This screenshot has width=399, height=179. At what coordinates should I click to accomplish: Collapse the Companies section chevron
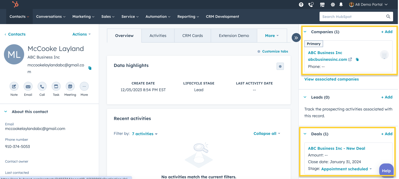(305, 32)
